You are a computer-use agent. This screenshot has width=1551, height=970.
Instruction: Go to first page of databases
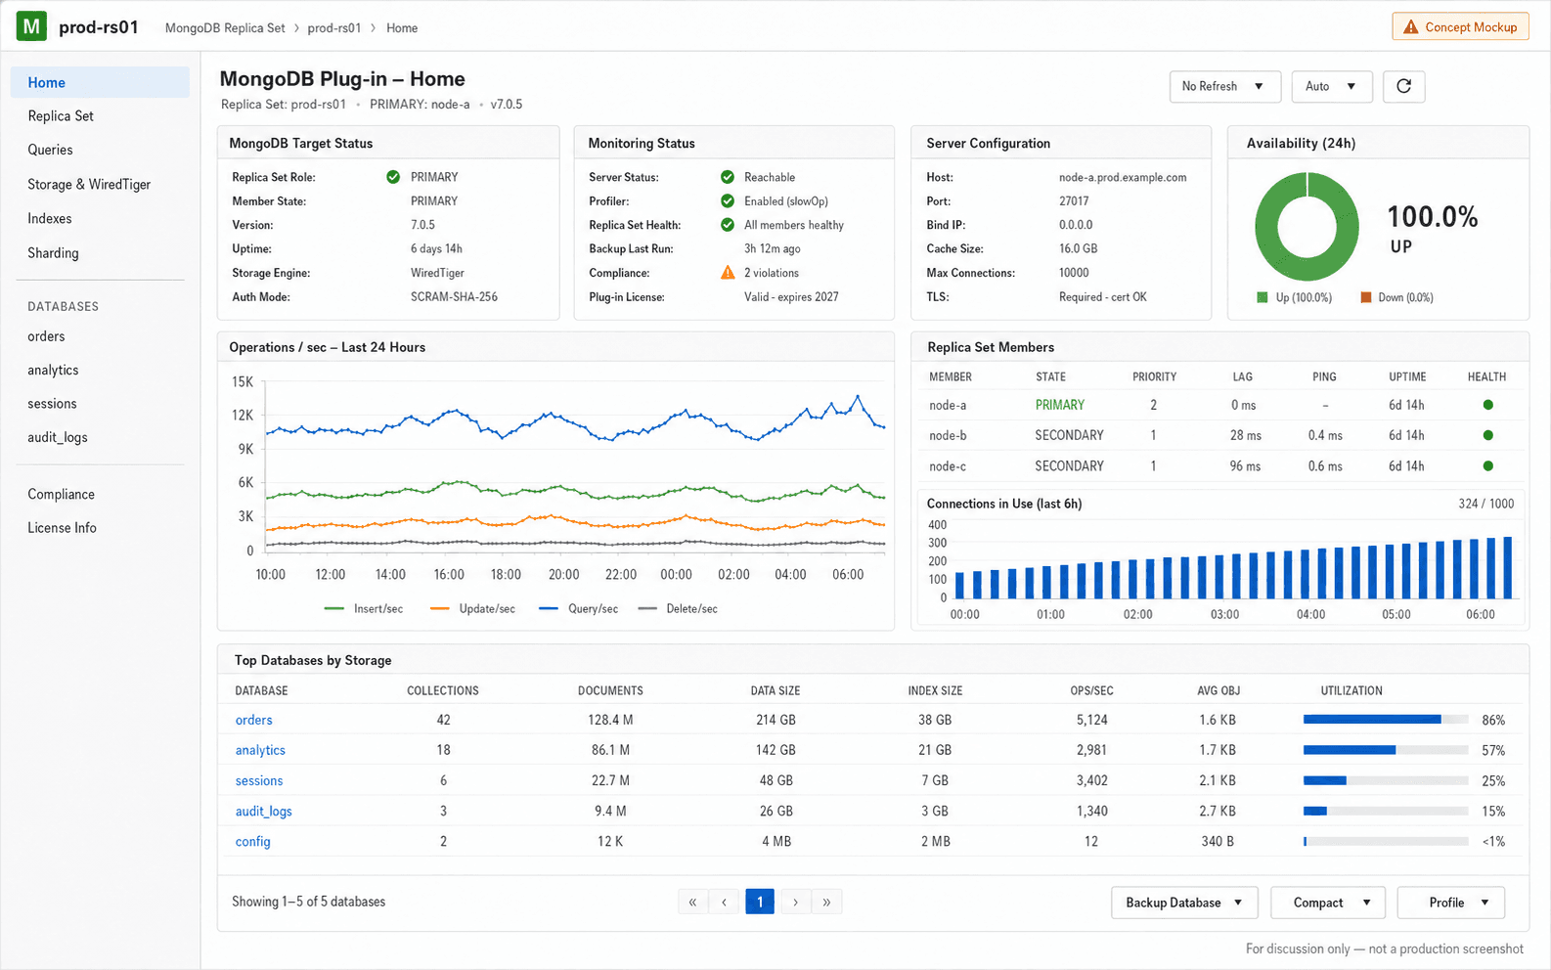click(x=692, y=902)
